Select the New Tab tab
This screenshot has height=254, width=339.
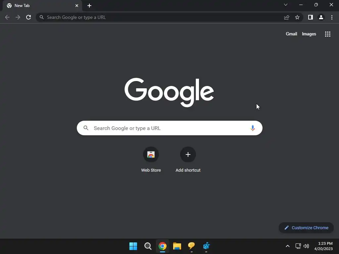click(42, 6)
